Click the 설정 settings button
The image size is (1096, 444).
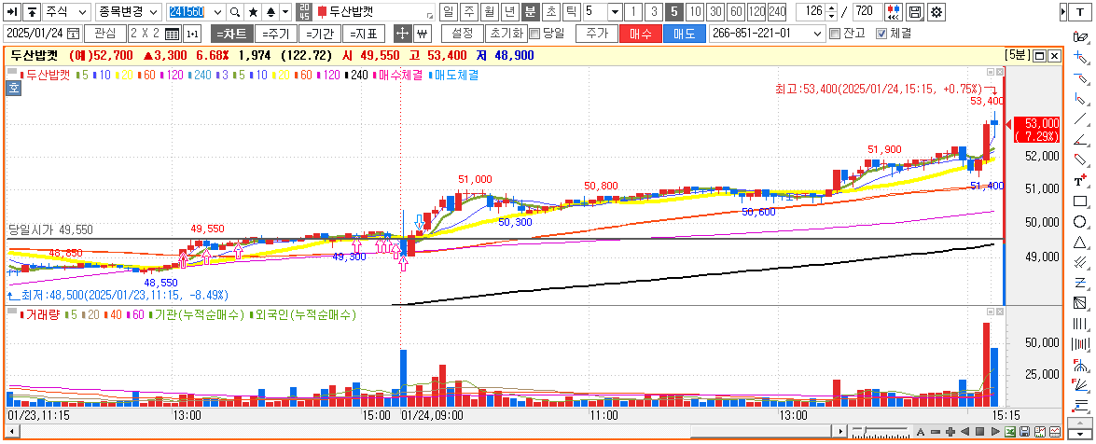[462, 34]
